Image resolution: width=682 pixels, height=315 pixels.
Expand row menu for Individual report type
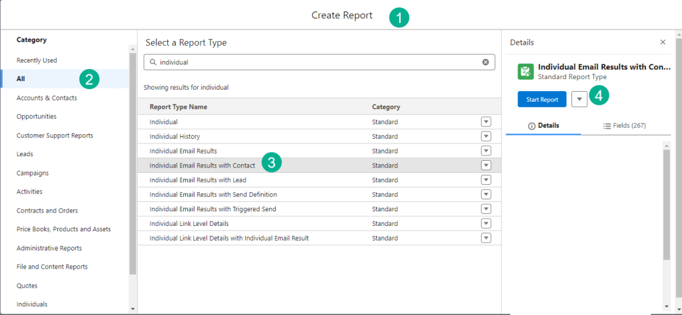click(x=486, y=122)
